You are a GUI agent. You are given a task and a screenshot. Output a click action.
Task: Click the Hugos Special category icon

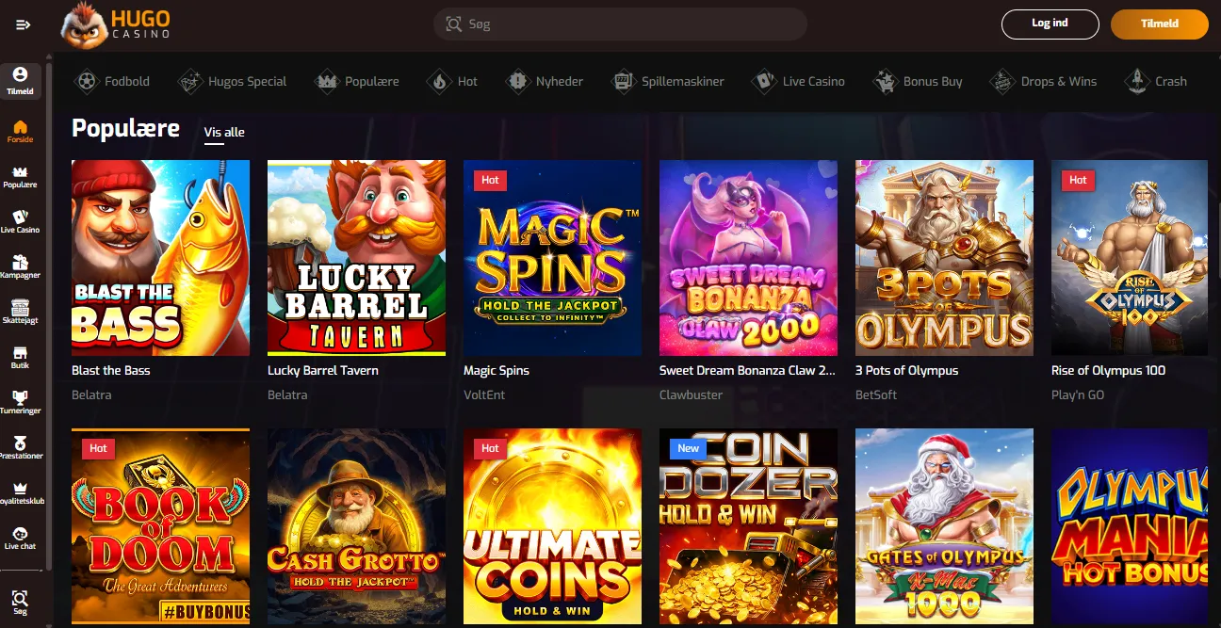click(191, 82)
